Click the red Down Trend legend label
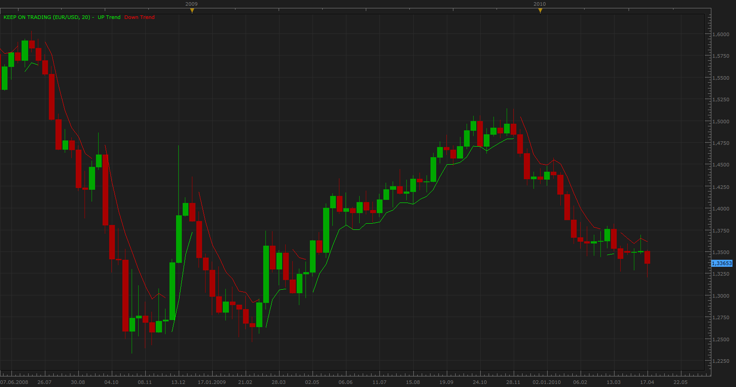 click(140, 17)
